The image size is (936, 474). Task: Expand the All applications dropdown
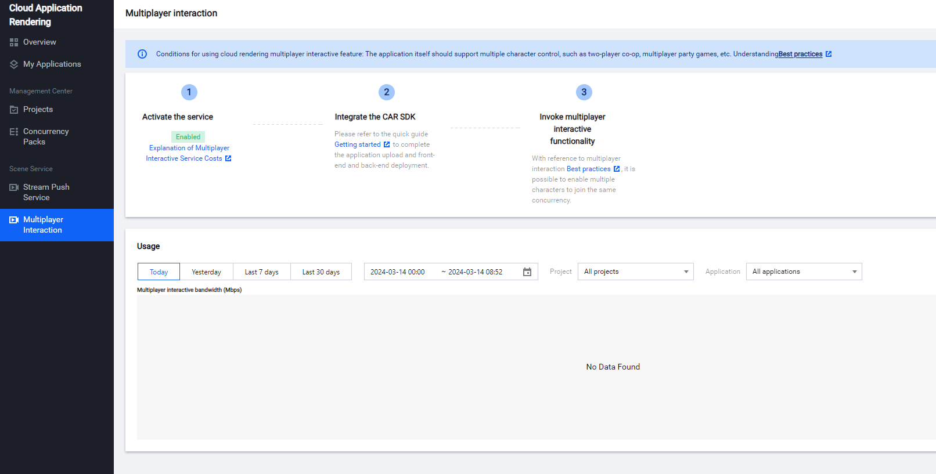(804, 272)
